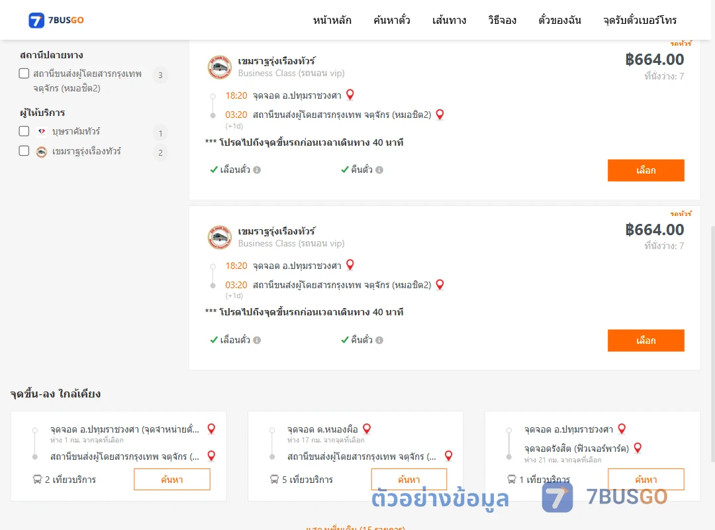
Task: Click bus icon beside 5 เที่ยวบริการ
Action: tap(274, 480)
